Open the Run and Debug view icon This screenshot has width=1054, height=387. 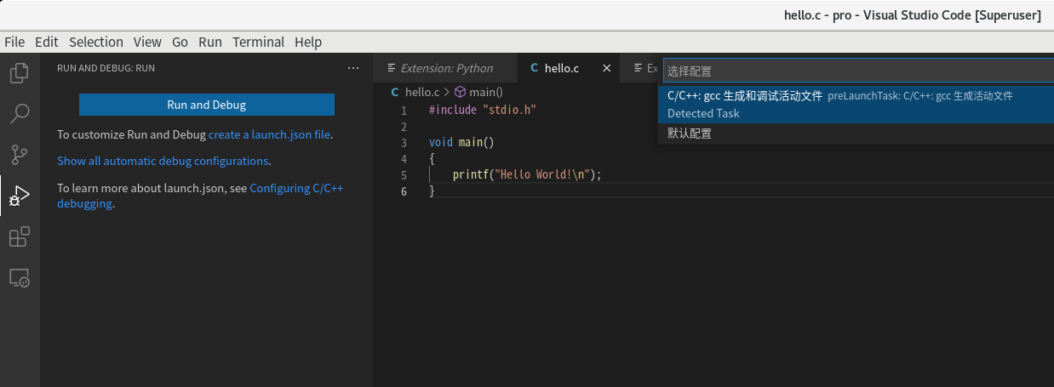click(20, 196)
